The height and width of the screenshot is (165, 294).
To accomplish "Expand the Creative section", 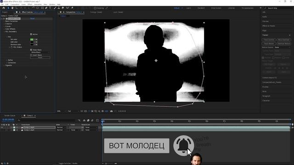I will [4, 24].
